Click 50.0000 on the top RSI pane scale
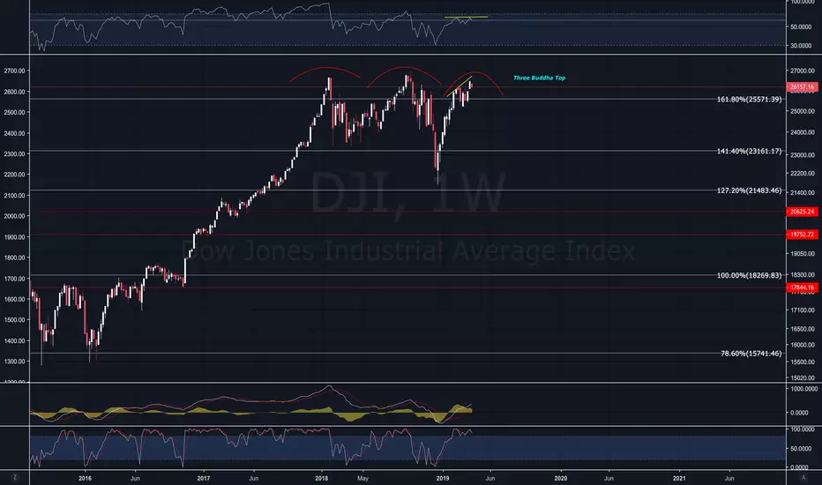This screenshot has height=485, width=822. pos(801,26)
